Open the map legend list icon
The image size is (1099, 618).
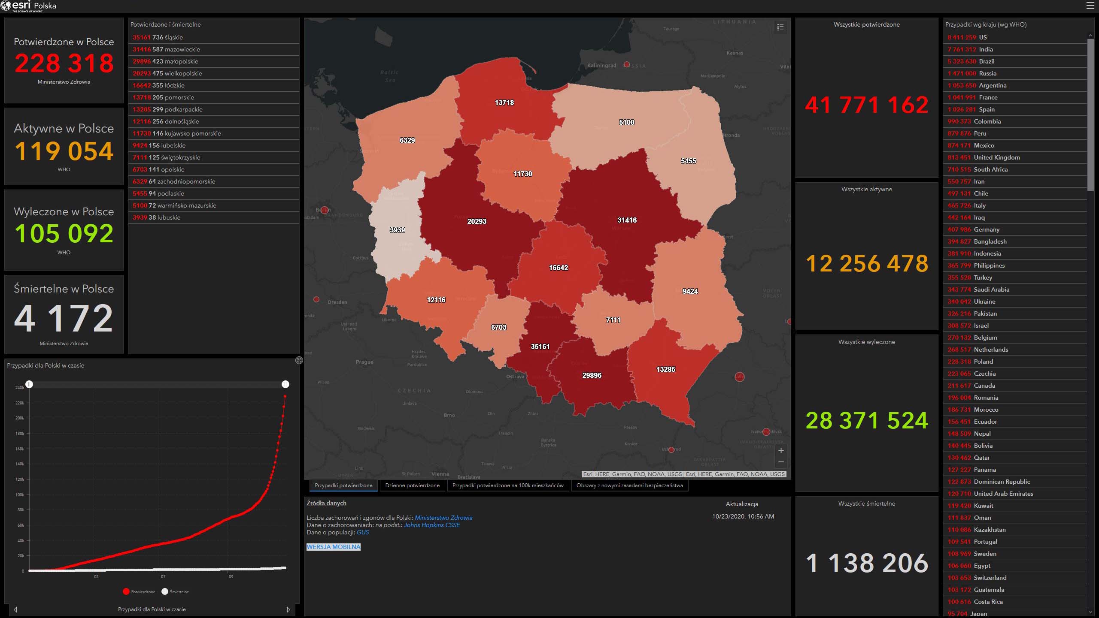click(780, 27)
